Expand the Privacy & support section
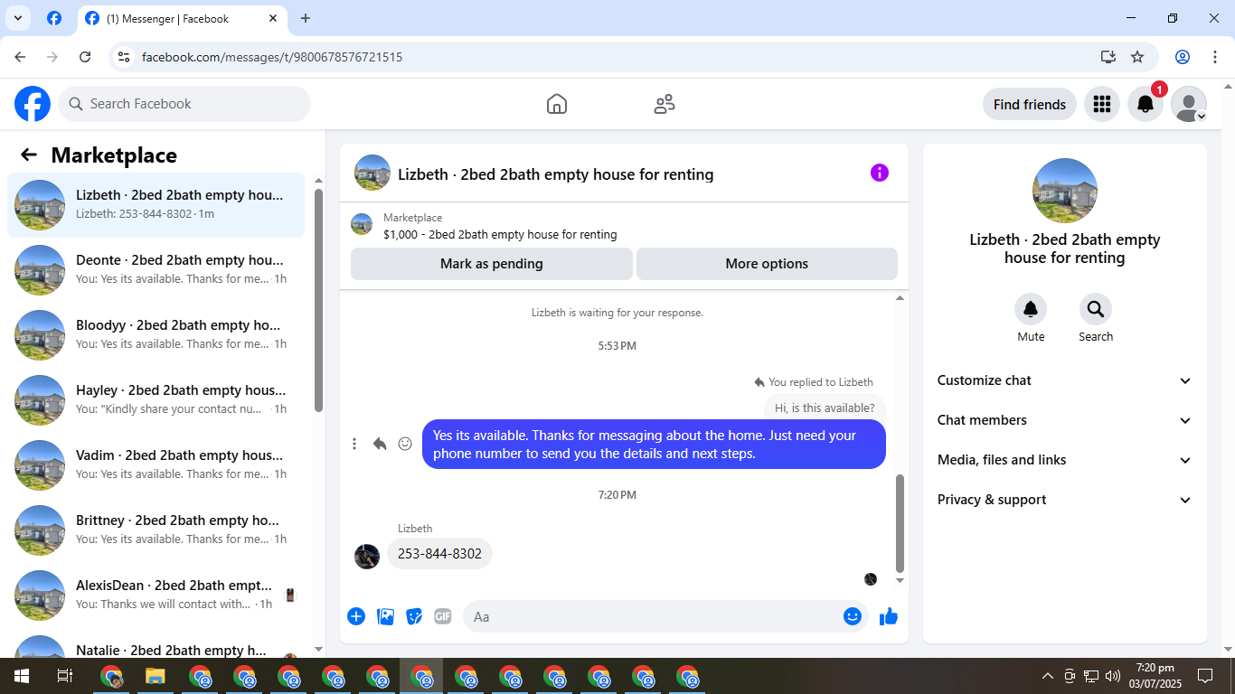This screenshot has height=694, width=1235. pos(1064,500)
